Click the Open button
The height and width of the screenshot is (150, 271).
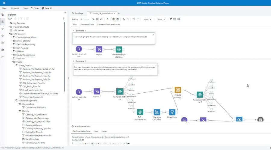tap(35, 8)
